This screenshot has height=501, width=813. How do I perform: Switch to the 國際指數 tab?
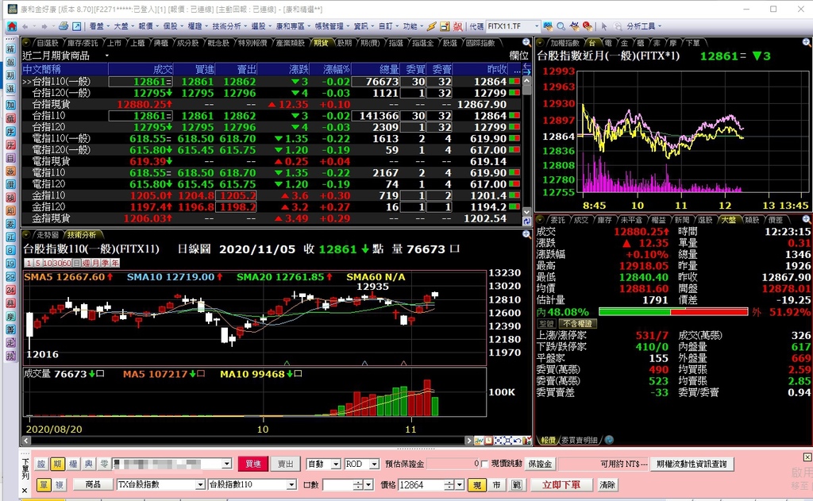480,43
